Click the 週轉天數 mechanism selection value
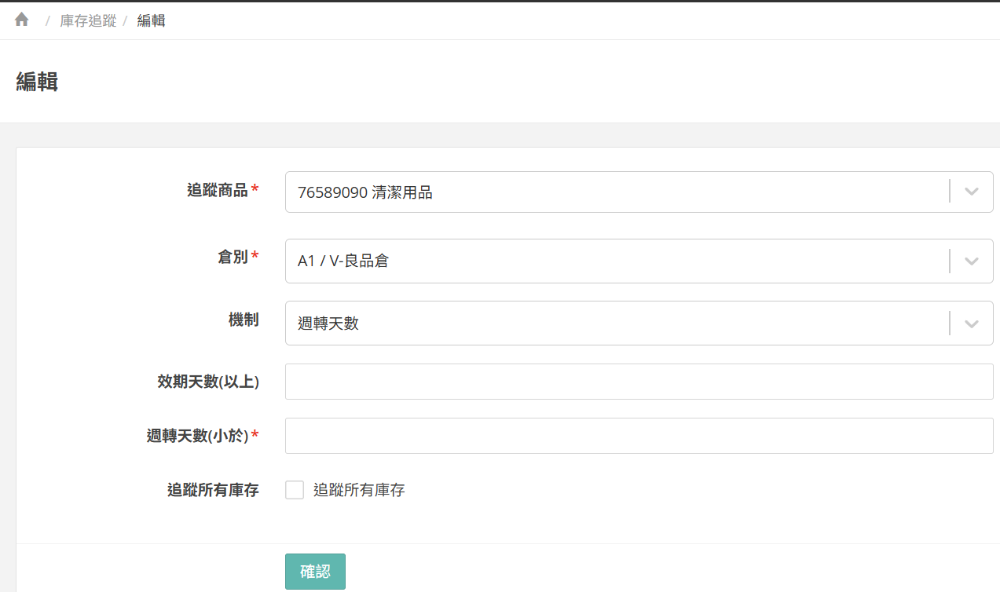This screenshot has width=1000, height=592. [x=328, y=323]
